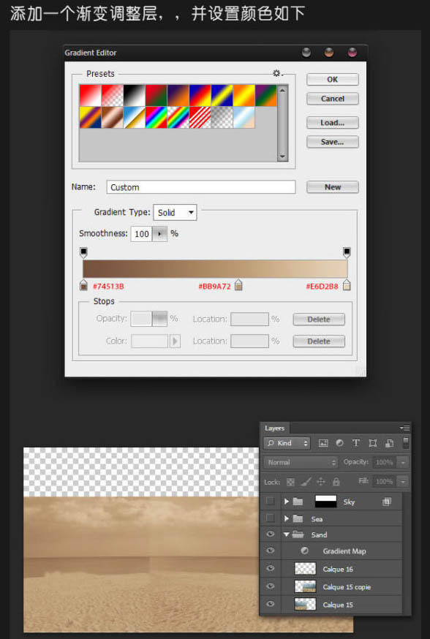Select the Calque 15 copie layer thumbnail
Screen dimensions: 430x639
tap(305, 586)
